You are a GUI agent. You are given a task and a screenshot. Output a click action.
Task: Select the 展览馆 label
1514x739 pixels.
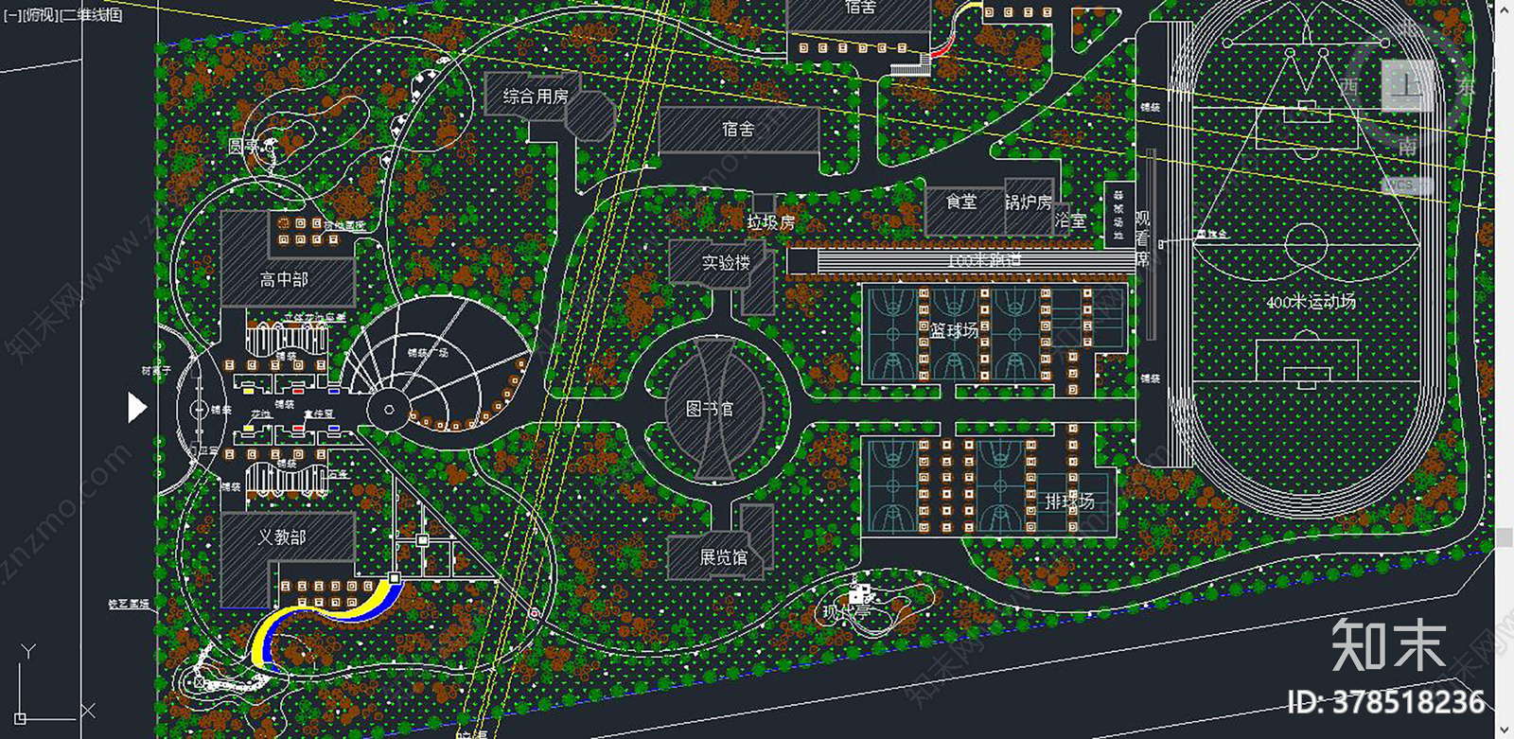(724, 557)
